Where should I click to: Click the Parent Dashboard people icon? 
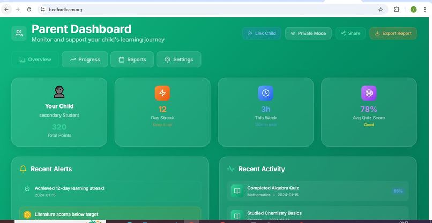click(x=19, y=33)
